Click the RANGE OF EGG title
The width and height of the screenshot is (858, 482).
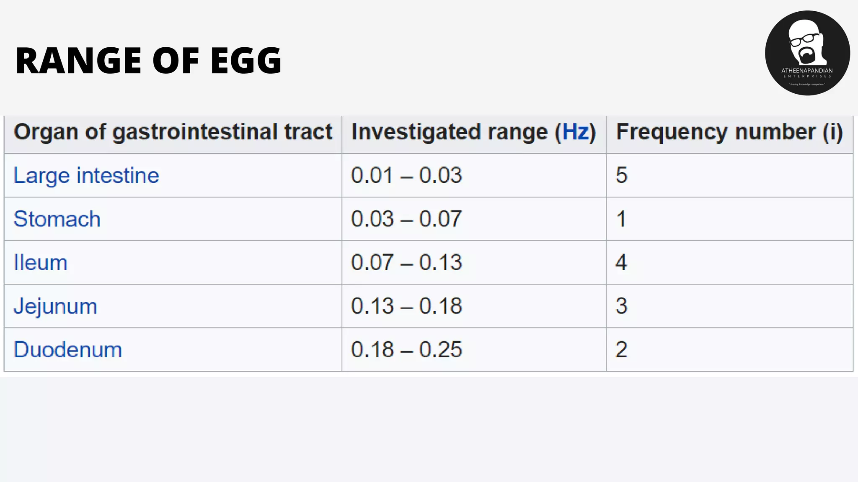(148, 61)
